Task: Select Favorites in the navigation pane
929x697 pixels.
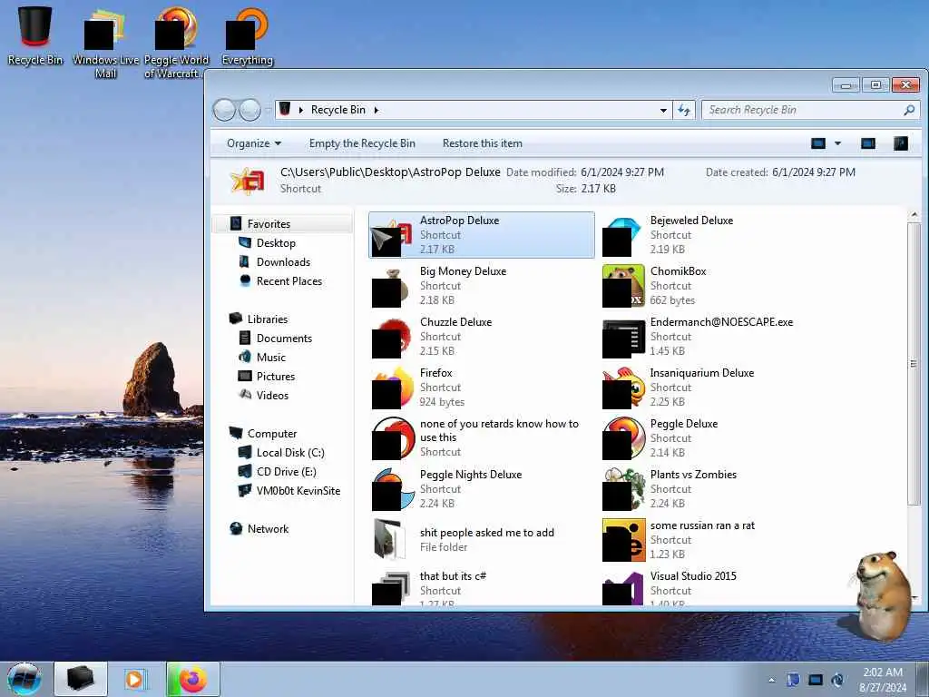Action: (284, 223)
